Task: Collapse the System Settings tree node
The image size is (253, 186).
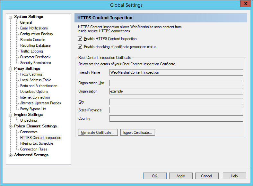Action: [x=11, y=17]
